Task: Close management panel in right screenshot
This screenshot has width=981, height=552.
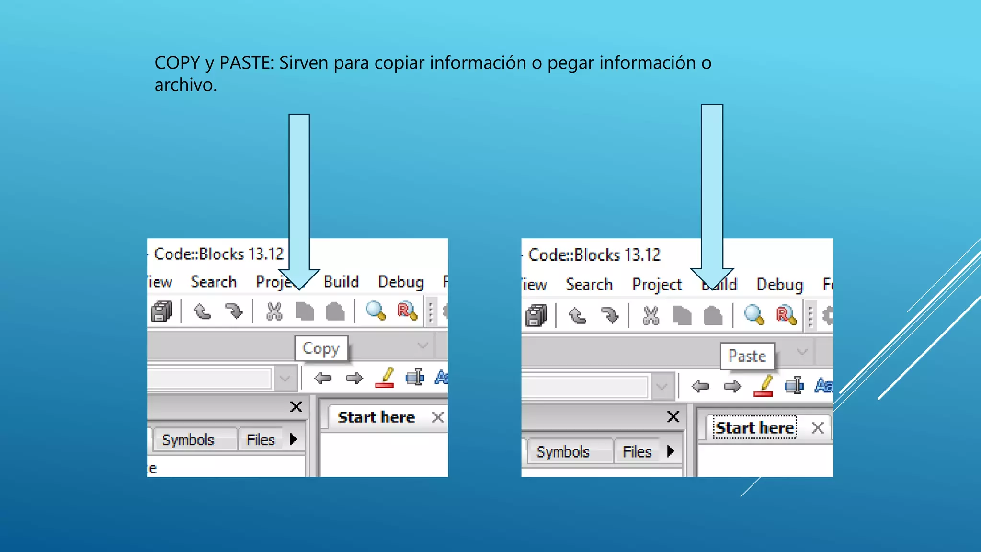Action: (x=673, y=417)
